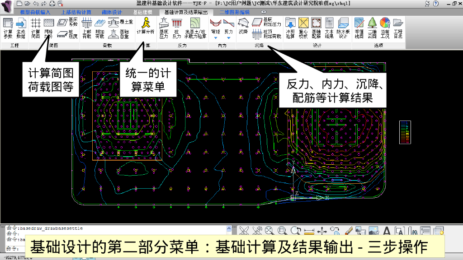Show 附加荷载 additional load diagram

pyautogui.click(x=100, y=28)
